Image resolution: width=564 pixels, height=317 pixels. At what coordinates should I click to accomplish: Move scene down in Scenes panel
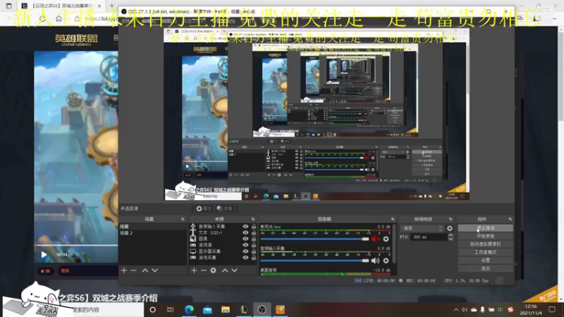tap(154, 271)
